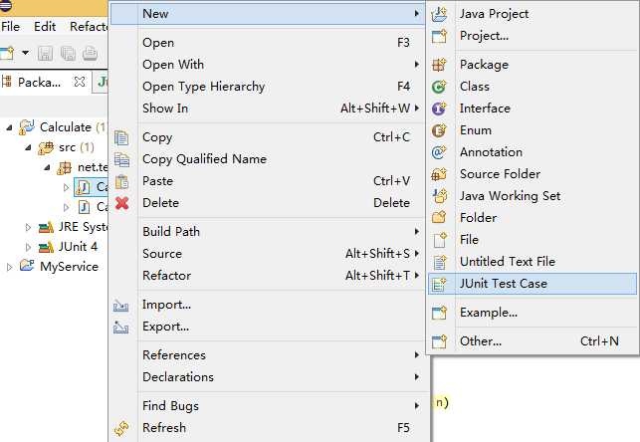Click the Copy Qualified Name icon
Screen dimensions: 640x442
(x=121, y=159)
